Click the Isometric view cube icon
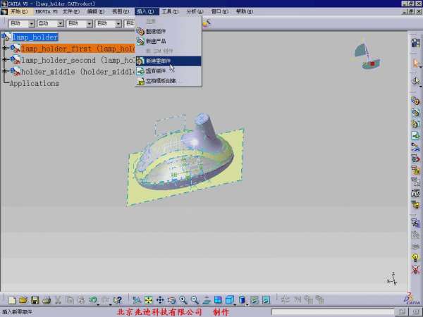 click(x=229, y=300)
